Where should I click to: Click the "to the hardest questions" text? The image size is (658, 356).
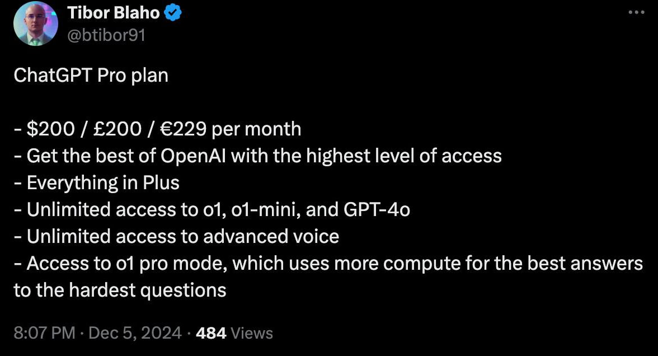point(120,290)
